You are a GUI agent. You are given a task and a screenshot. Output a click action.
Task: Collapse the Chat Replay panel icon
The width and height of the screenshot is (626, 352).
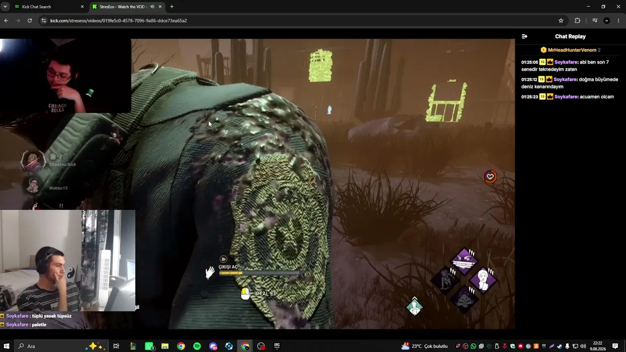[x=524, y=36]
